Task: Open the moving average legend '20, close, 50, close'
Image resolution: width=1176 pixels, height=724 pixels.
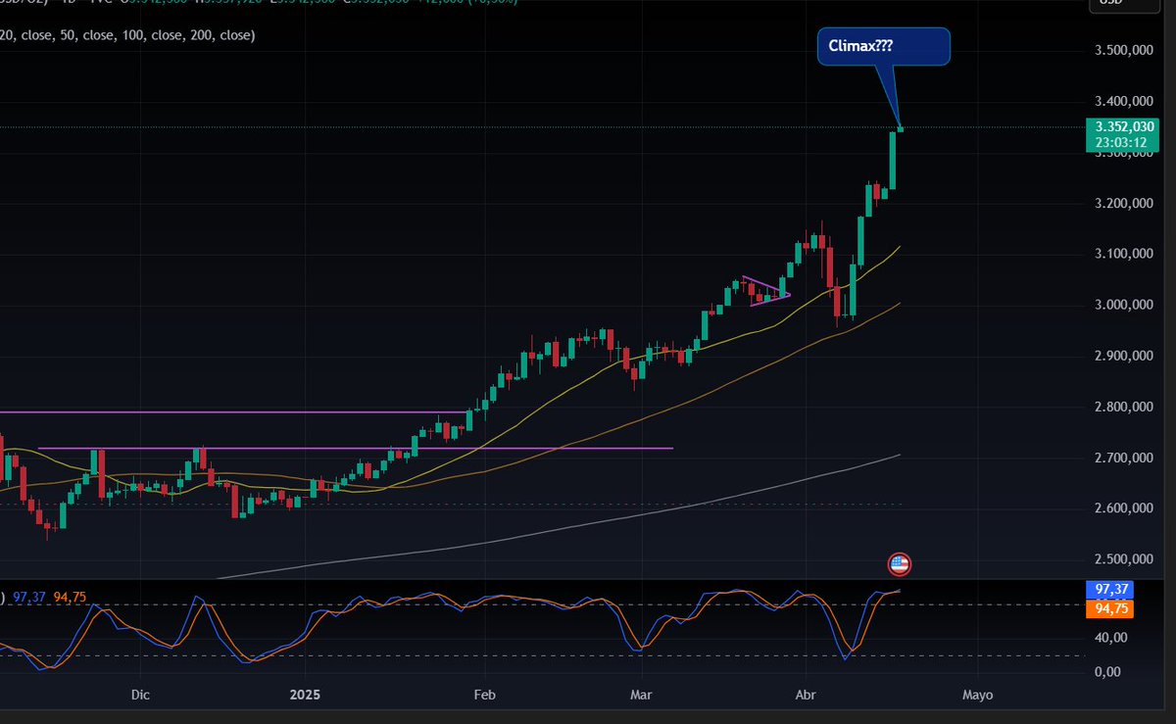Action: [x=127, y=35]
